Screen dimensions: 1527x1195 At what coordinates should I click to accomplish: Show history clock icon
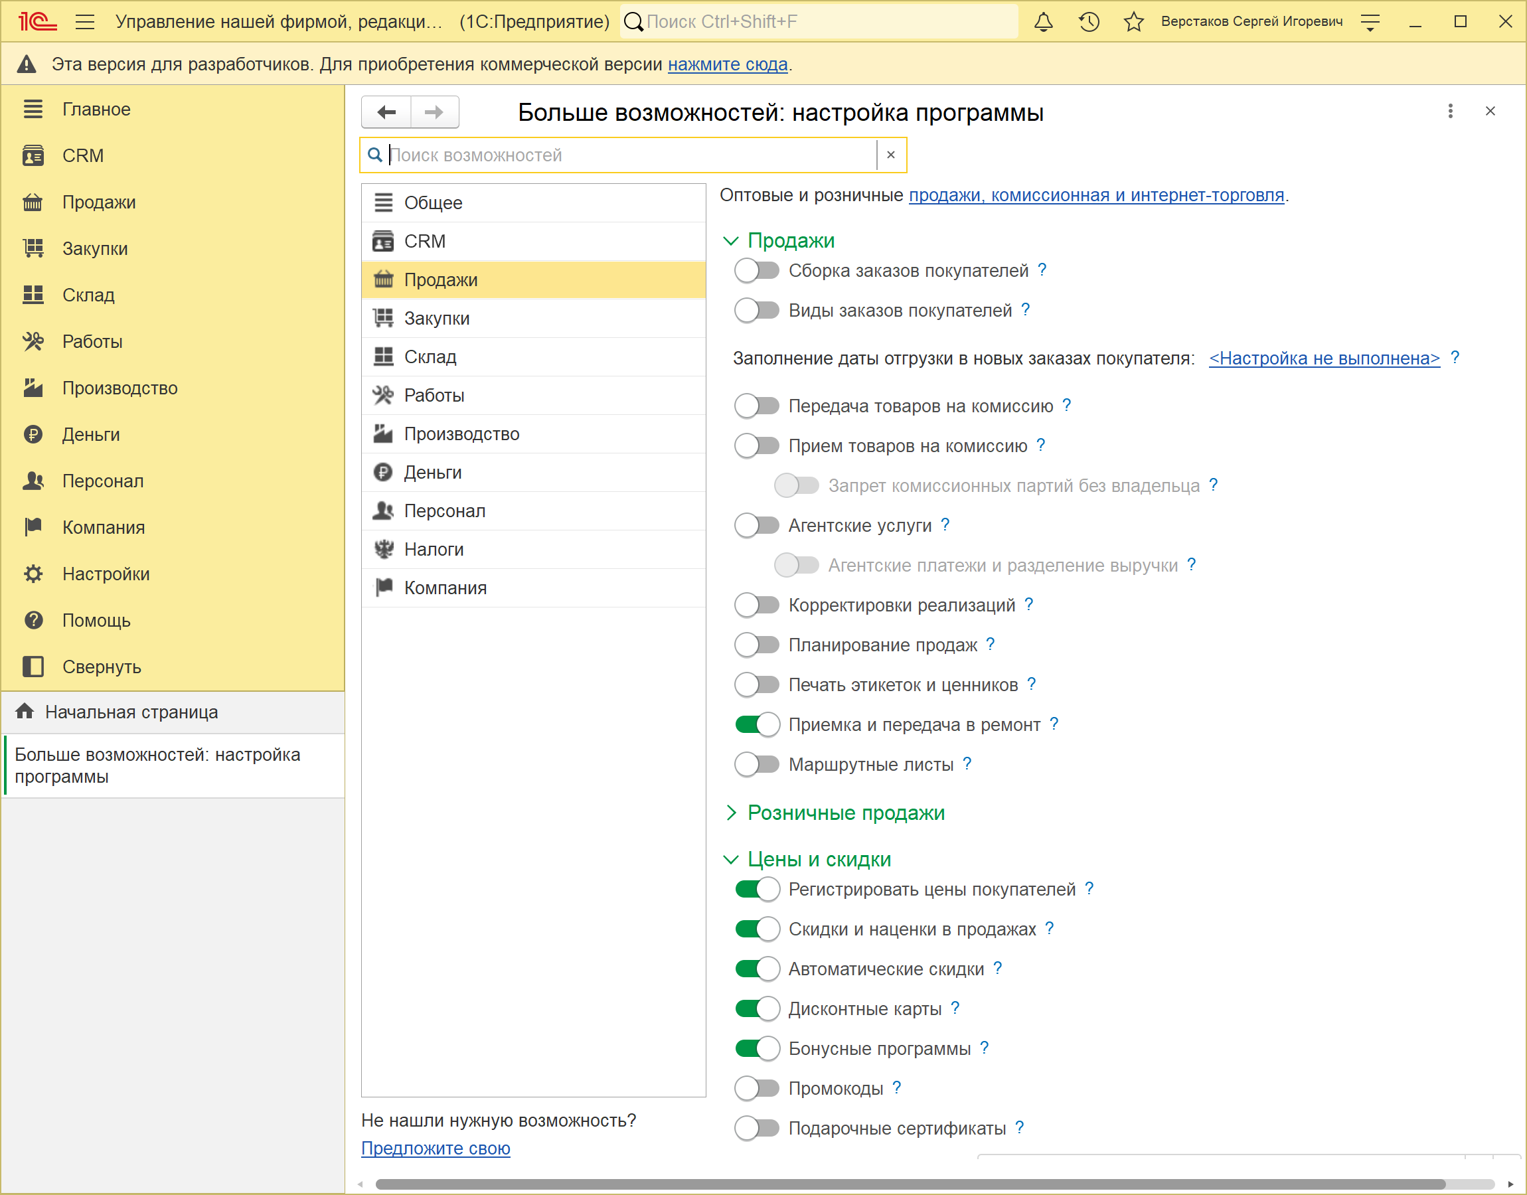tap(1088, 22)
